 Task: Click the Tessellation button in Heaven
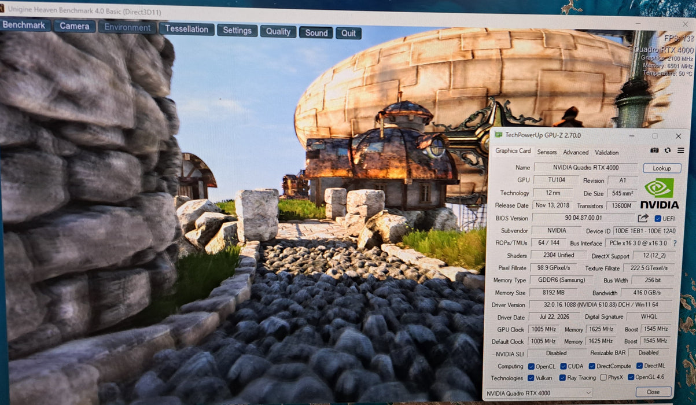point(186,29)
